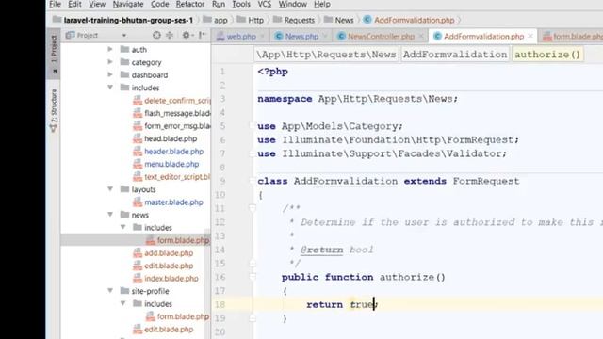Toggle the Structure tool window button

tap(54, 111)
